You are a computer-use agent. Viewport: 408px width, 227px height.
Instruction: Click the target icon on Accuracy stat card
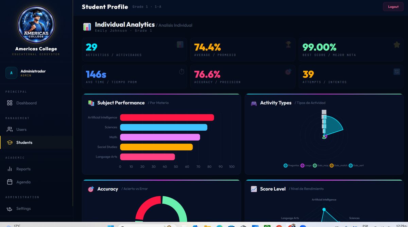[288, 72]
